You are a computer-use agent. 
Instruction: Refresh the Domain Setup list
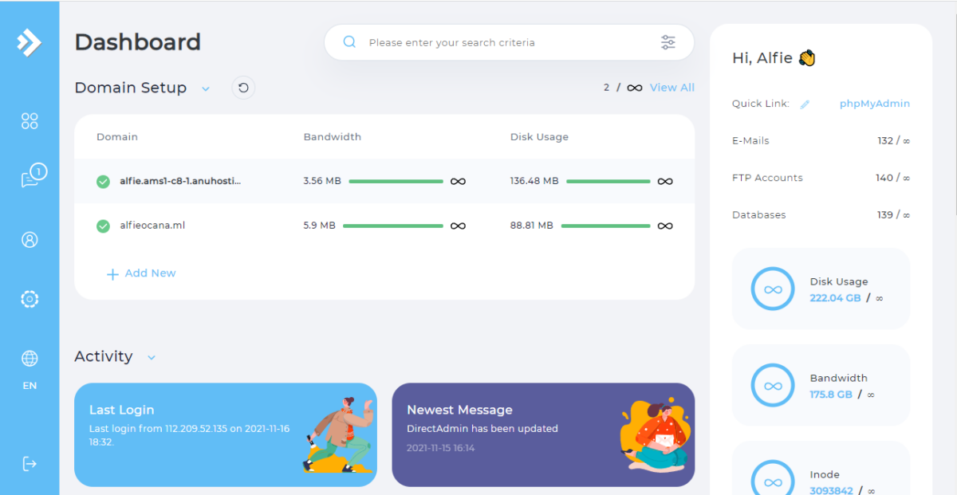coord(243,88)
